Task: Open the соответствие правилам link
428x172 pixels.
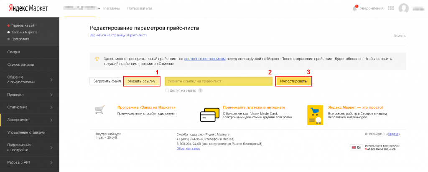Action: coord(205,58)
